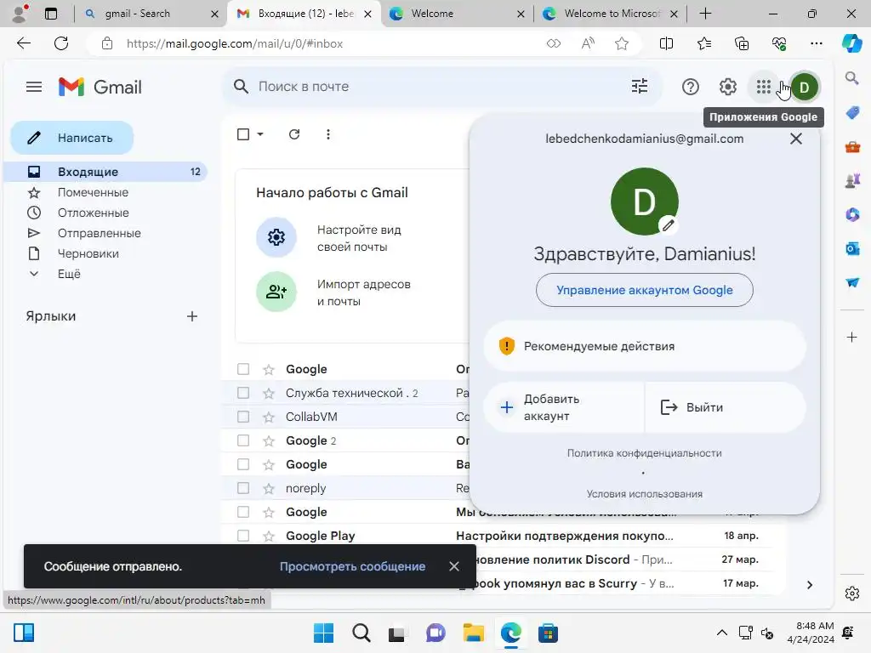This screenshot has width=871, height=653.
Task: Close the account popup panel
Action: click(x=795, y=139)
